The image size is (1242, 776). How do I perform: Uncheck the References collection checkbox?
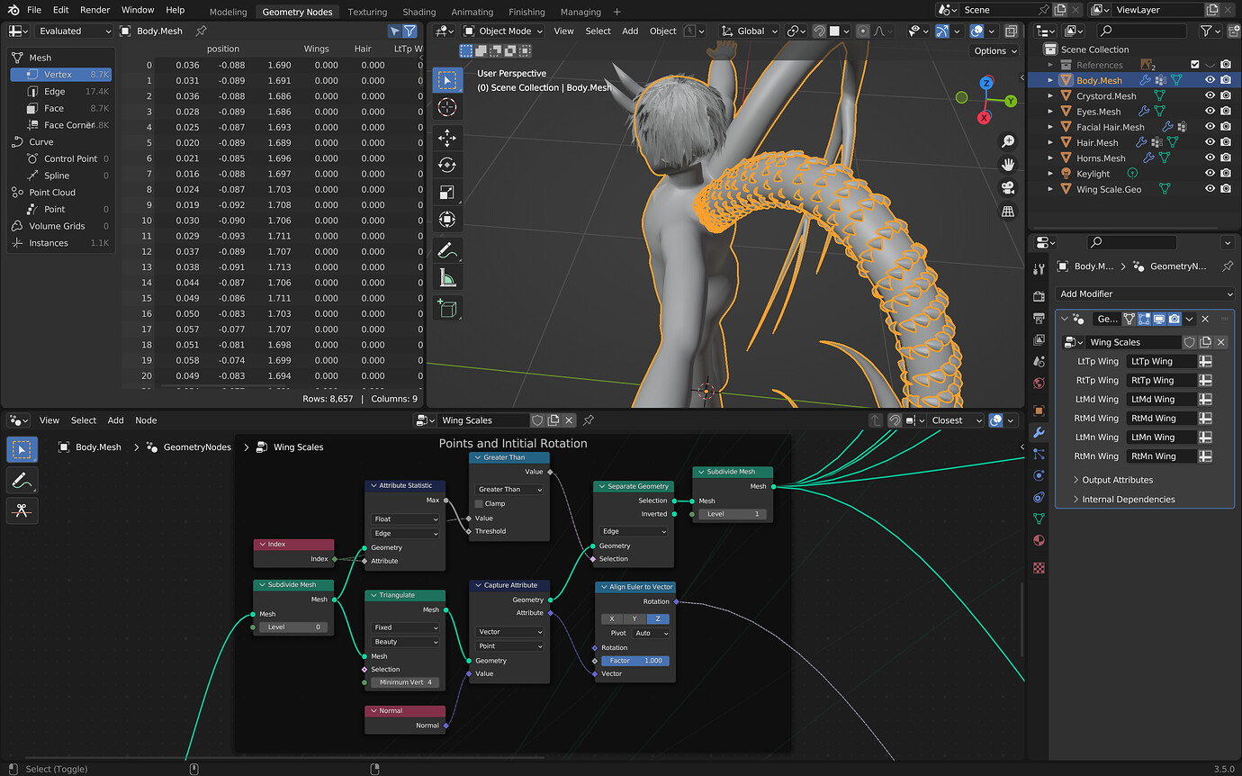pyautogui.click(x=1194, y=65)
